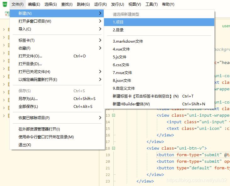The image size is (230, 186).
Task: Choose 另存为(A)... to save as
Action: point(28,99)
